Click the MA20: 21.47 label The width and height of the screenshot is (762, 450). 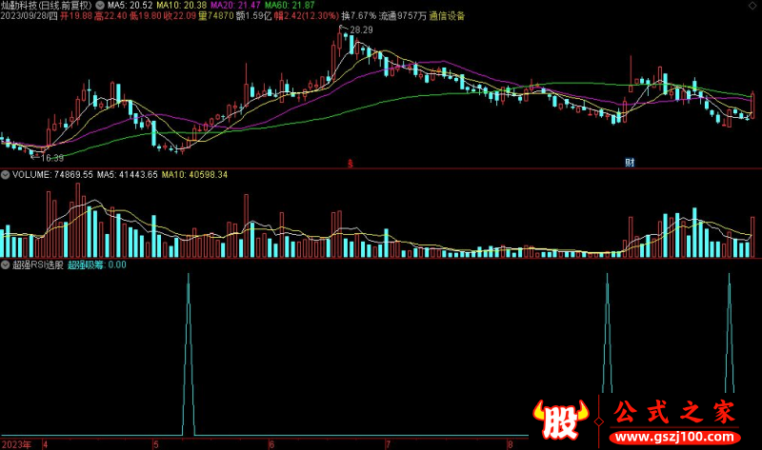click(x=235, y=6)
